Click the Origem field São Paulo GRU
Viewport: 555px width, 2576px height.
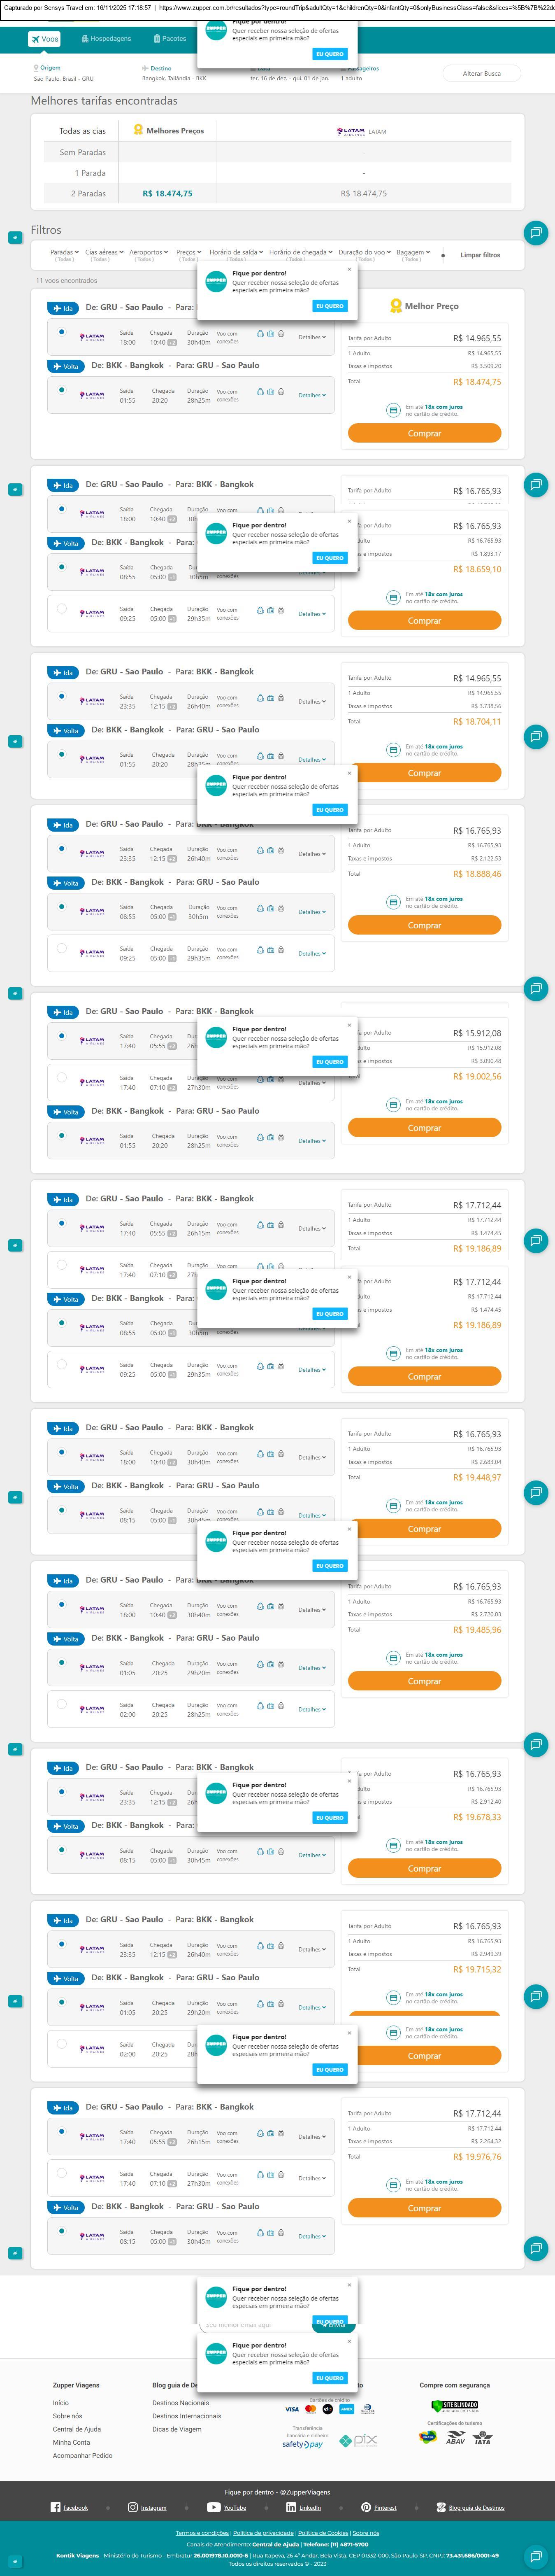point(64,73)
